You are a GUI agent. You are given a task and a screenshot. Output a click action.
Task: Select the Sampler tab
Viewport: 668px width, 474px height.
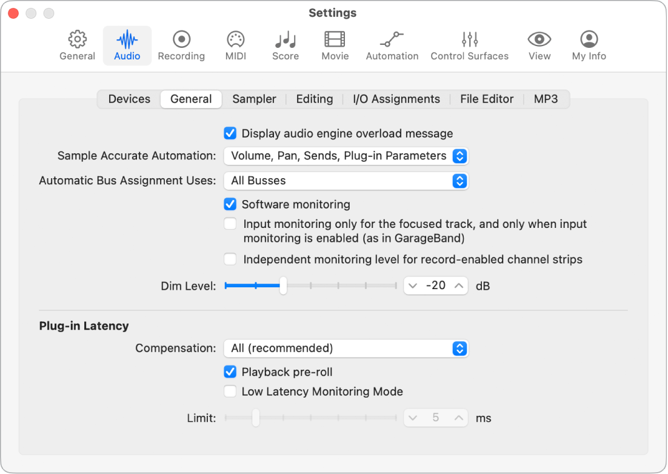tap(254, 99)
